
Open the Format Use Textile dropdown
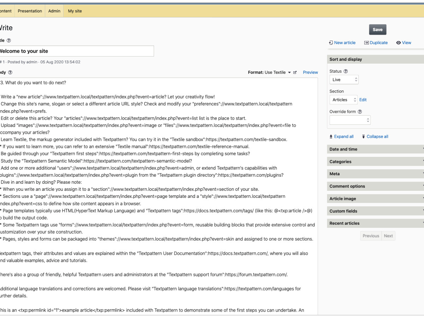(278, 72)
